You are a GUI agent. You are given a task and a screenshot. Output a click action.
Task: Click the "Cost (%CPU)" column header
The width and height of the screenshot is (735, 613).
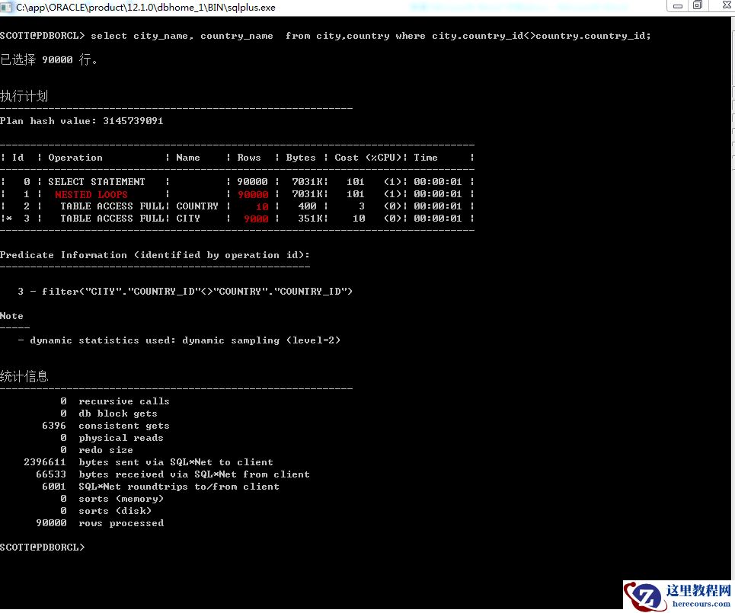click(368, 158)
